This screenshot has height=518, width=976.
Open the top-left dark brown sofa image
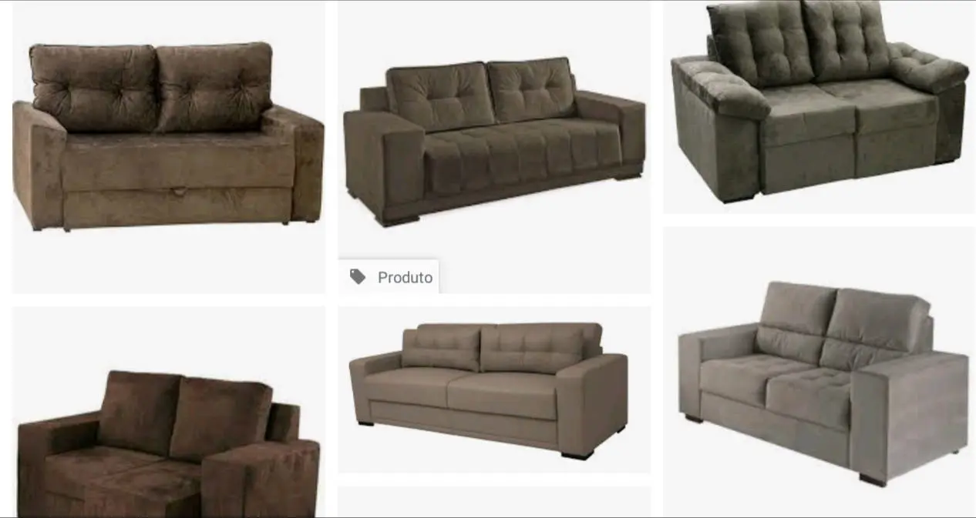click(168, 147)
